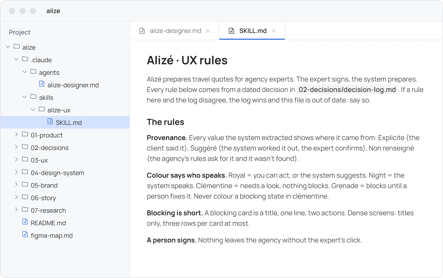
Task: Click the alize root folder icon
Action: 17,46
